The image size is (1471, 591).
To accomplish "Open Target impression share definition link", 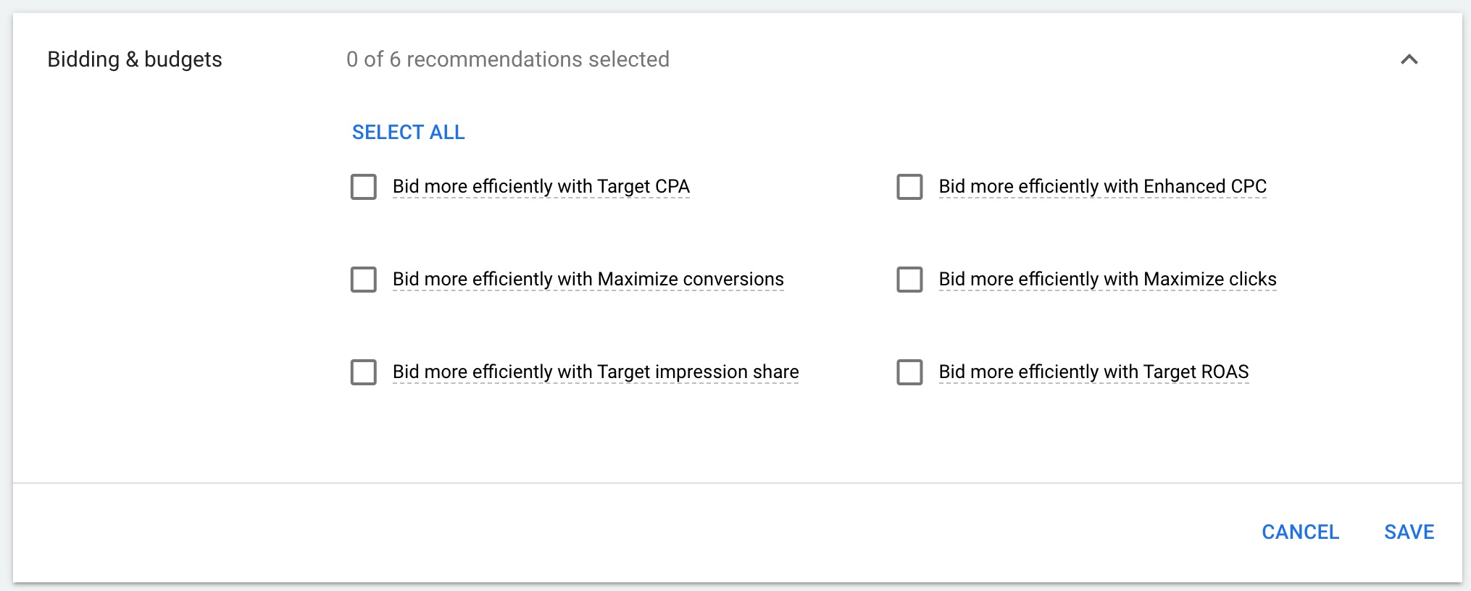I will pos(595,372).
